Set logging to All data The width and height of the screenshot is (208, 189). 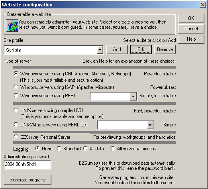pos(85,148)
